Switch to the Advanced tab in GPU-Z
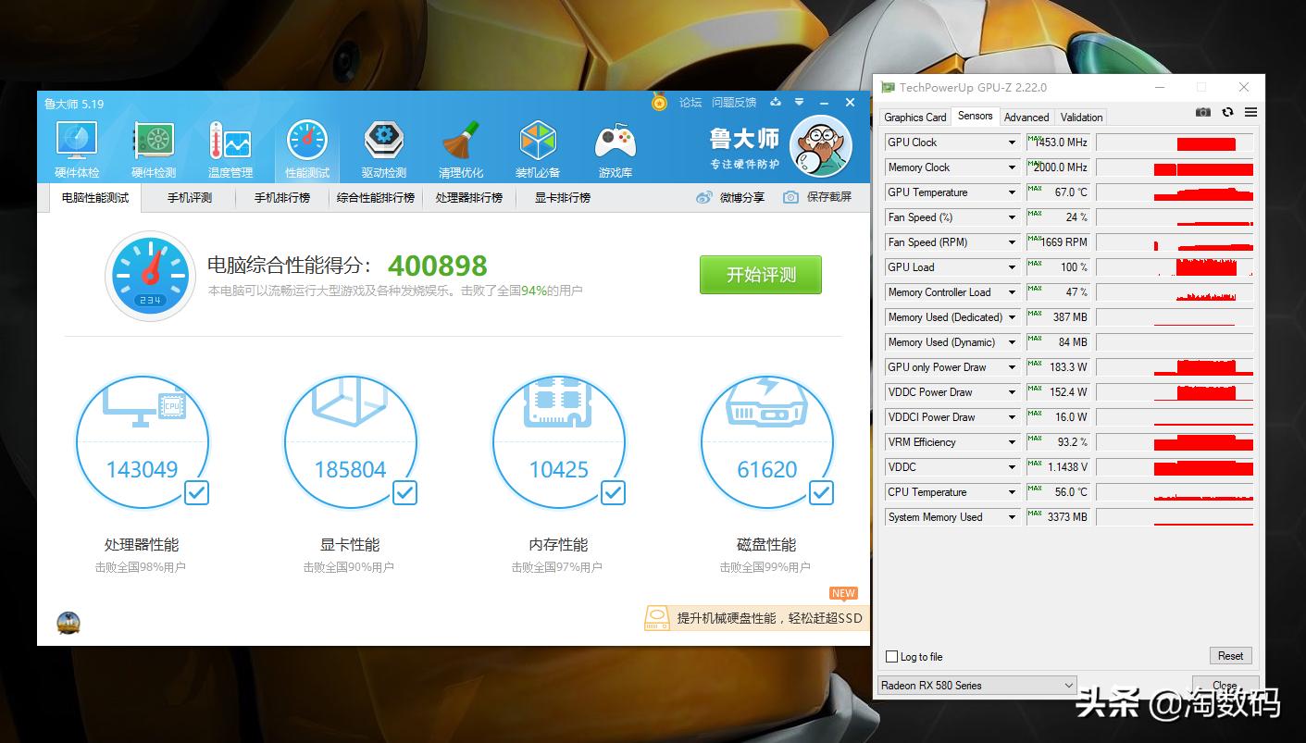Viewport: 1306px width, 743px height. click(1026, 117)
